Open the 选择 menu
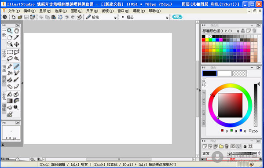The height and width of the screenshot is (168, 264). pos(61,11)
